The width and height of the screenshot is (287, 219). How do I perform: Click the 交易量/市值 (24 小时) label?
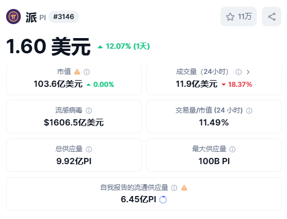pos(209,110)
